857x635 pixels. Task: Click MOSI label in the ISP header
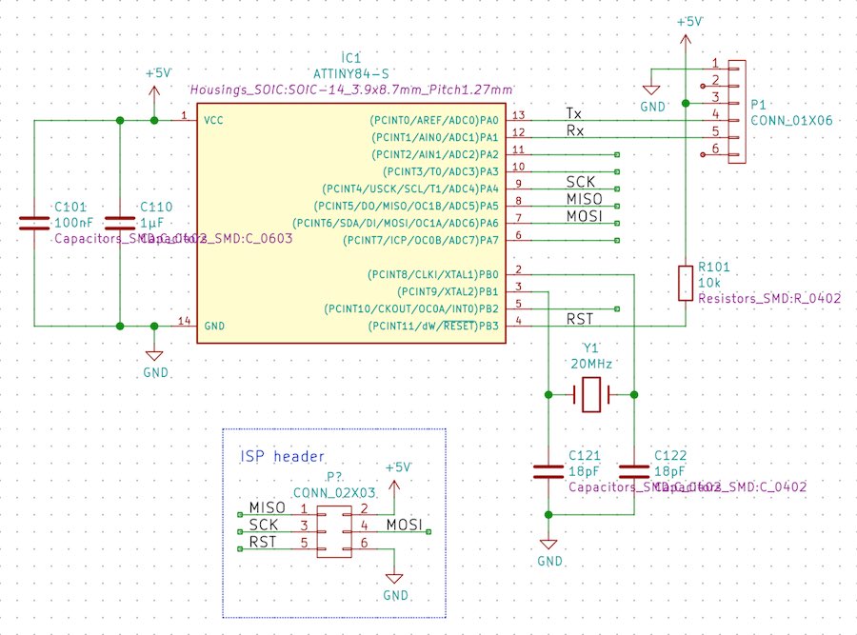click(405, 525)
